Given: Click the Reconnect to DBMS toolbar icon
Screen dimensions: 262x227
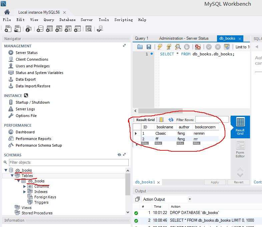Looking at the screenshot, I should pos(99,29).
